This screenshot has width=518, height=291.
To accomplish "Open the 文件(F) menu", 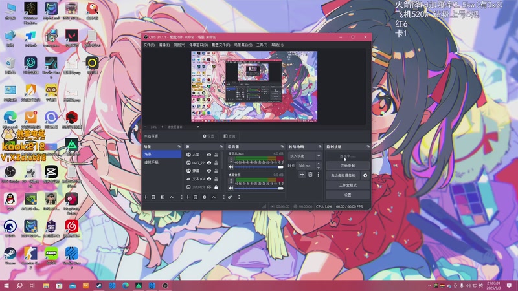I will coord(149,45).
